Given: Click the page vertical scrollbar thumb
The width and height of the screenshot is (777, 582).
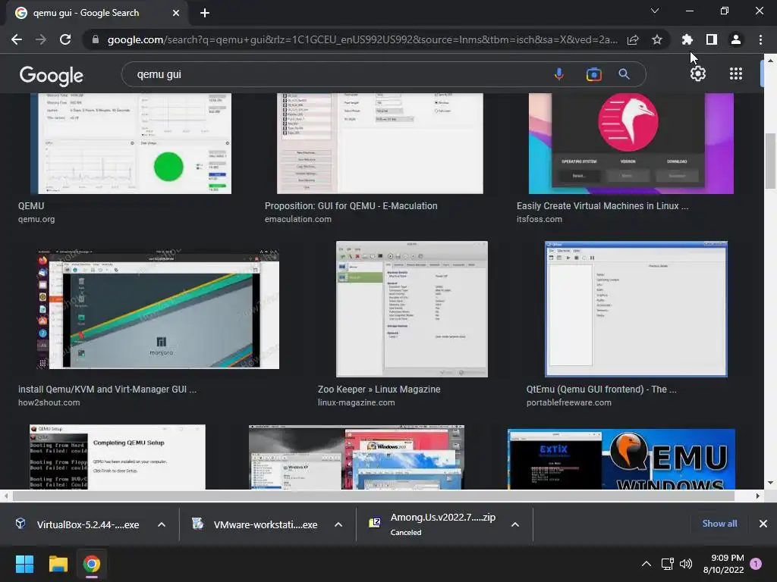Looking at the screenshot, I should (x=770, y=161).
